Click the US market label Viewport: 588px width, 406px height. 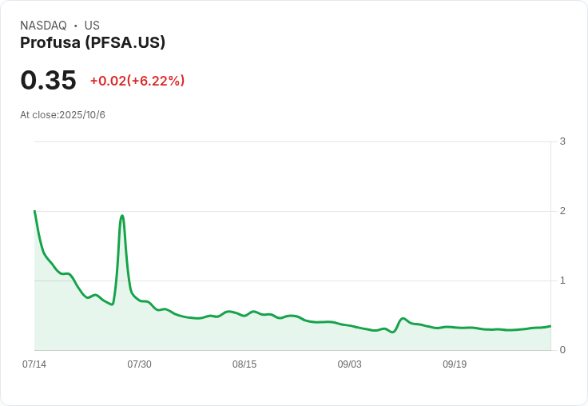click(x=92, y=26)
